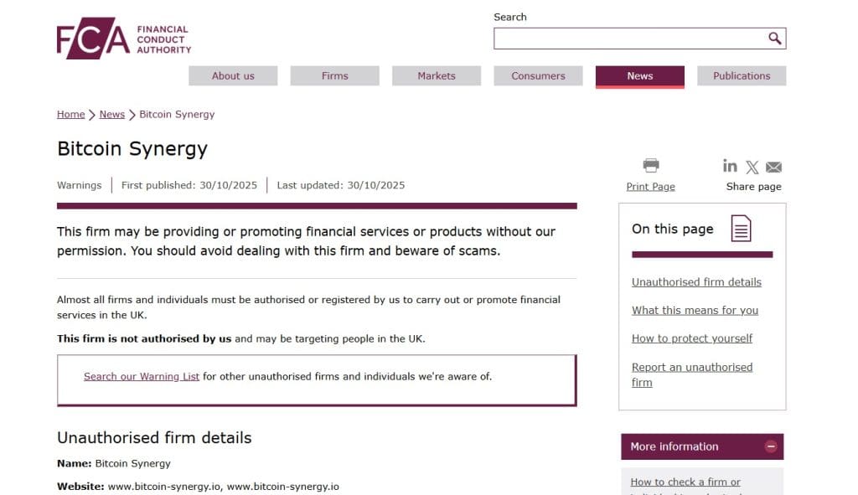Viewport: 858px width, 495px height.
Task: Open the Publications menu
Action: [742, 76]
